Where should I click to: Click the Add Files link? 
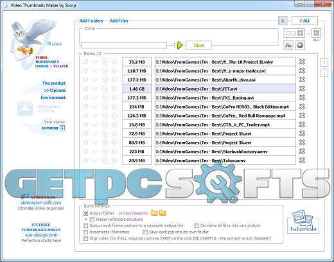click(x=119, y=21)
